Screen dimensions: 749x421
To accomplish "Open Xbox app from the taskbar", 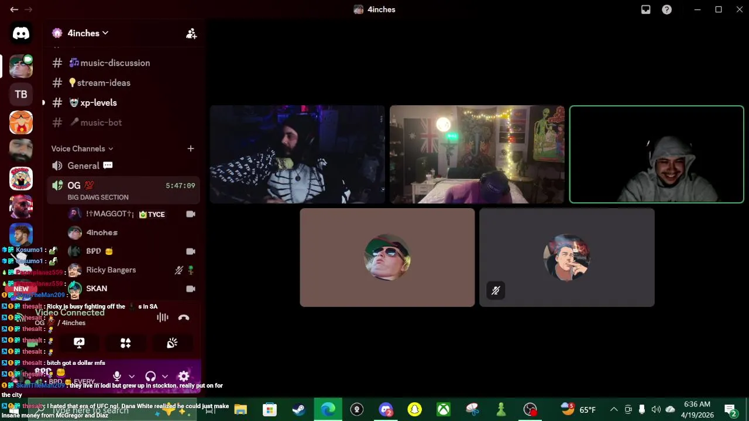I will tap(444, 409).
